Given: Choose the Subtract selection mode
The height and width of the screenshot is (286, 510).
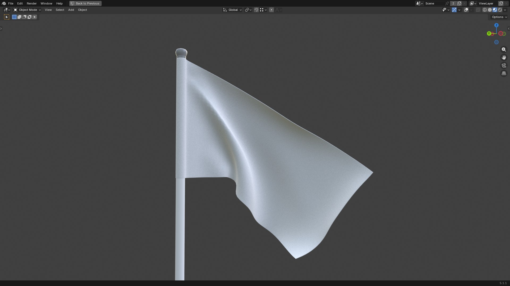Looking at the screenshot, I should click(x=24, y=17).
